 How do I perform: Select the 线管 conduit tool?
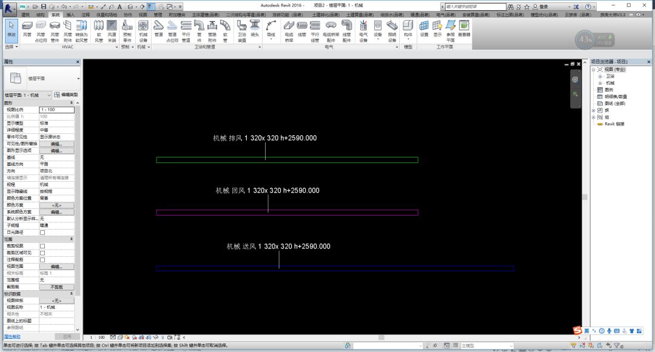point(302,28)
